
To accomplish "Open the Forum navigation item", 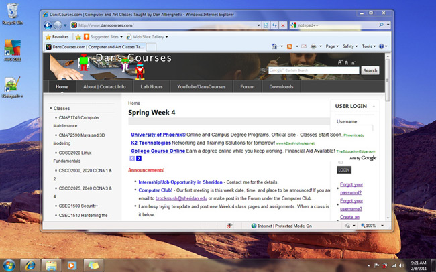I will [248, 86].
